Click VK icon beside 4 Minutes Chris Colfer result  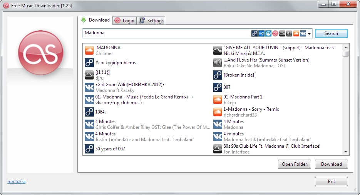point(89,124)
